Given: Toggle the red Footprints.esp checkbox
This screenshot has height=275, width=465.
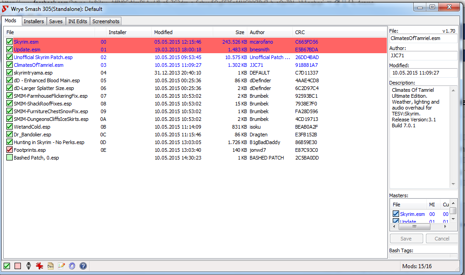Looking at the screenshot, I should pyautogui.click(x=10, y=150).
